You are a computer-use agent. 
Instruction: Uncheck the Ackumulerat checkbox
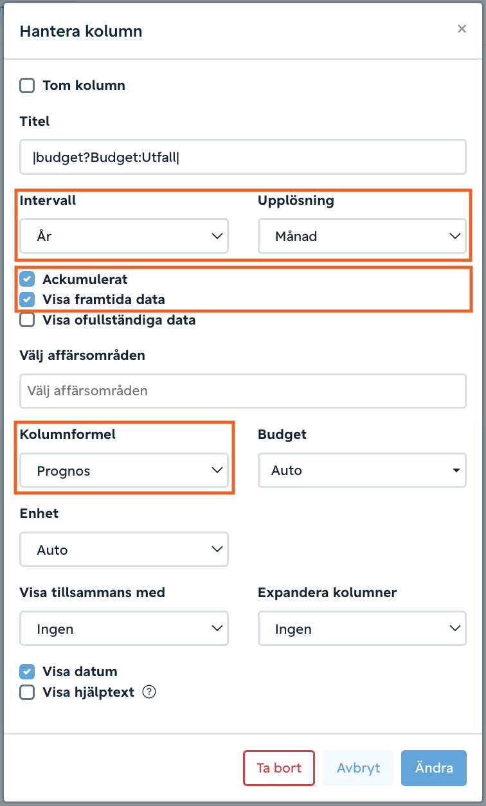pos(27,279)
